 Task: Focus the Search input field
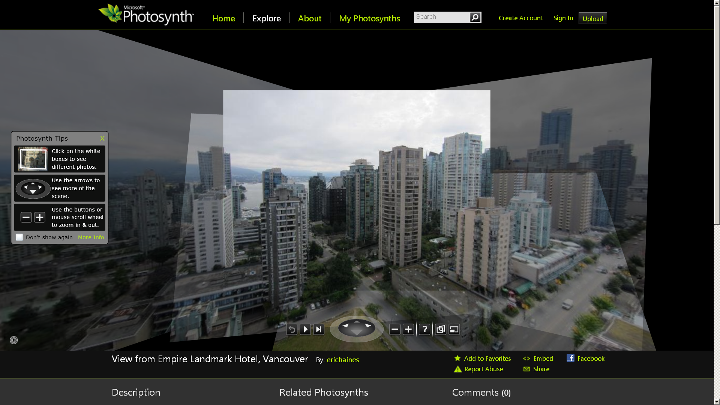[442, 17]
